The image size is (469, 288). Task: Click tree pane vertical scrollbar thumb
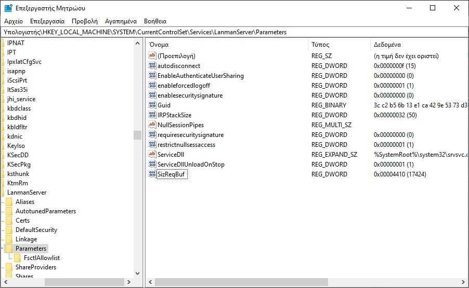click(x=138, y=135)
